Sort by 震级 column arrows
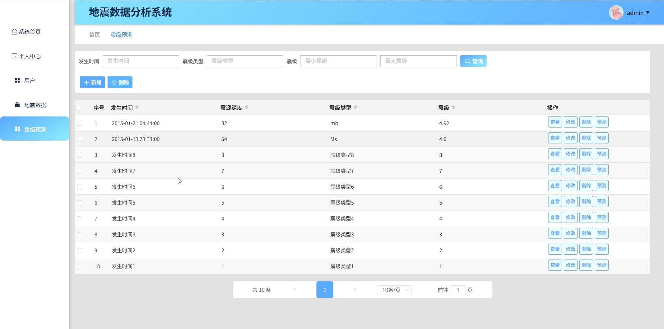 click(453, 107)
